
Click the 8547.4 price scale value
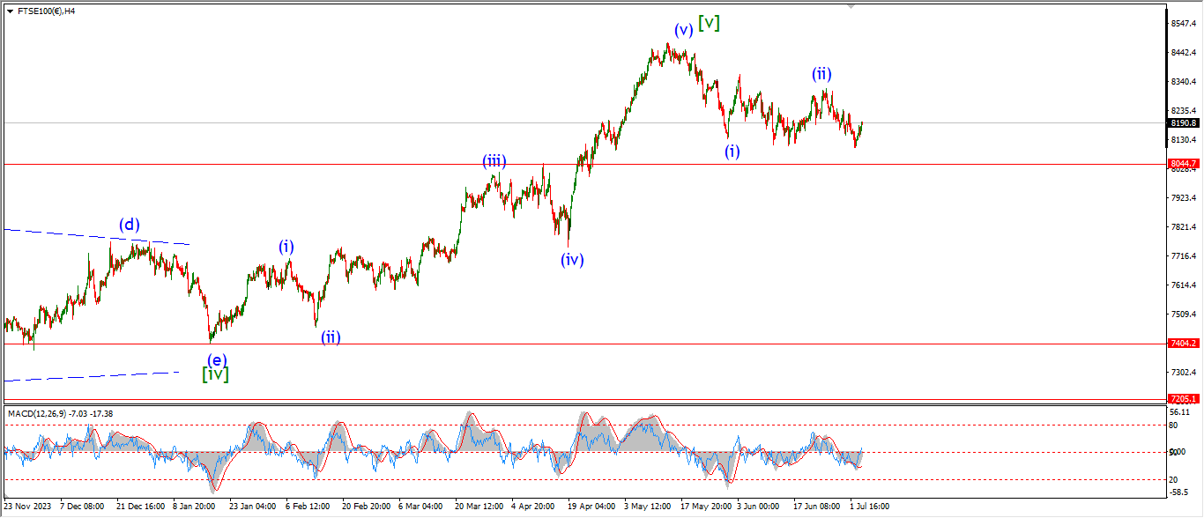[1182, 24]
